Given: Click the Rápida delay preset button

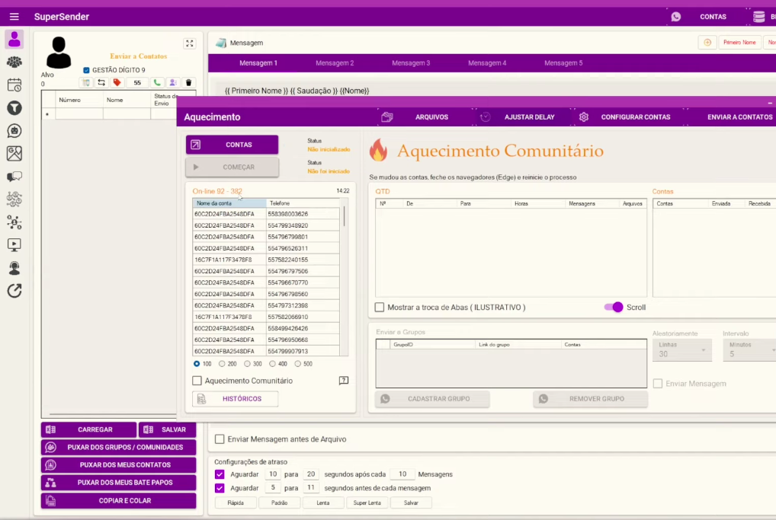Looking at the screenshot, I should coord(236,502).
